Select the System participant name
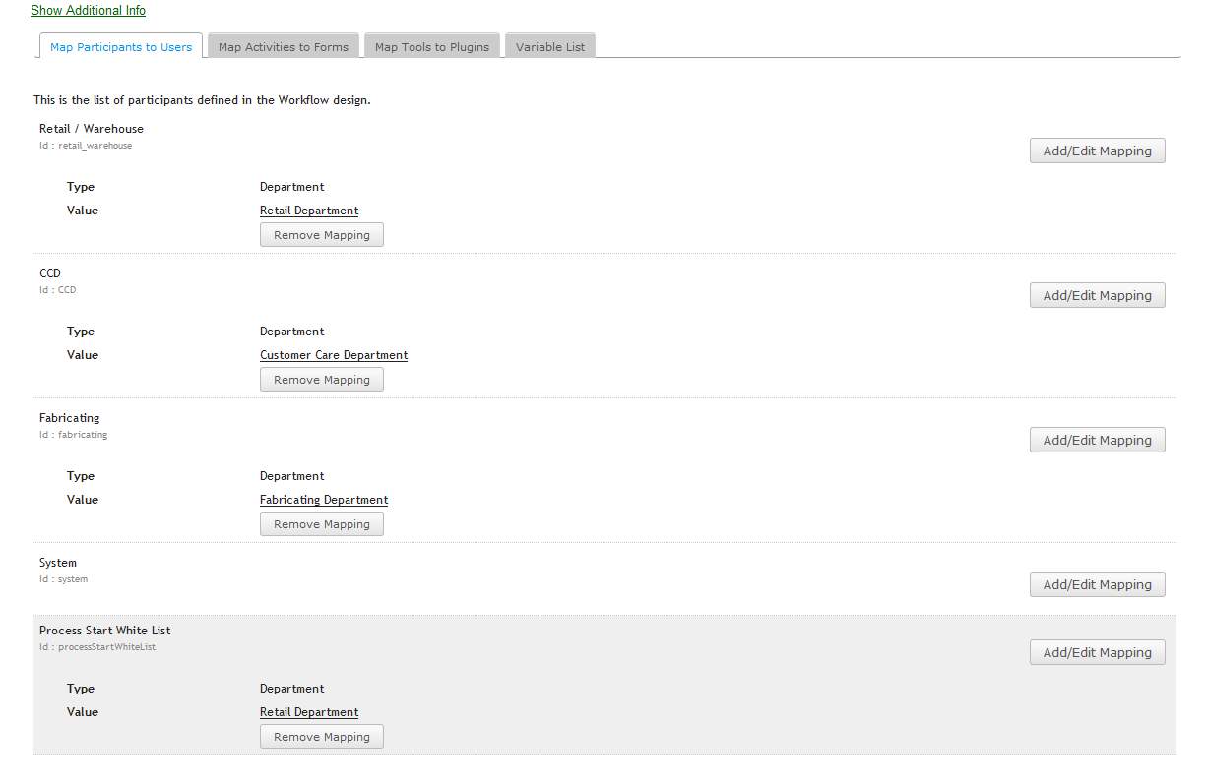 (x=58, y=563)
